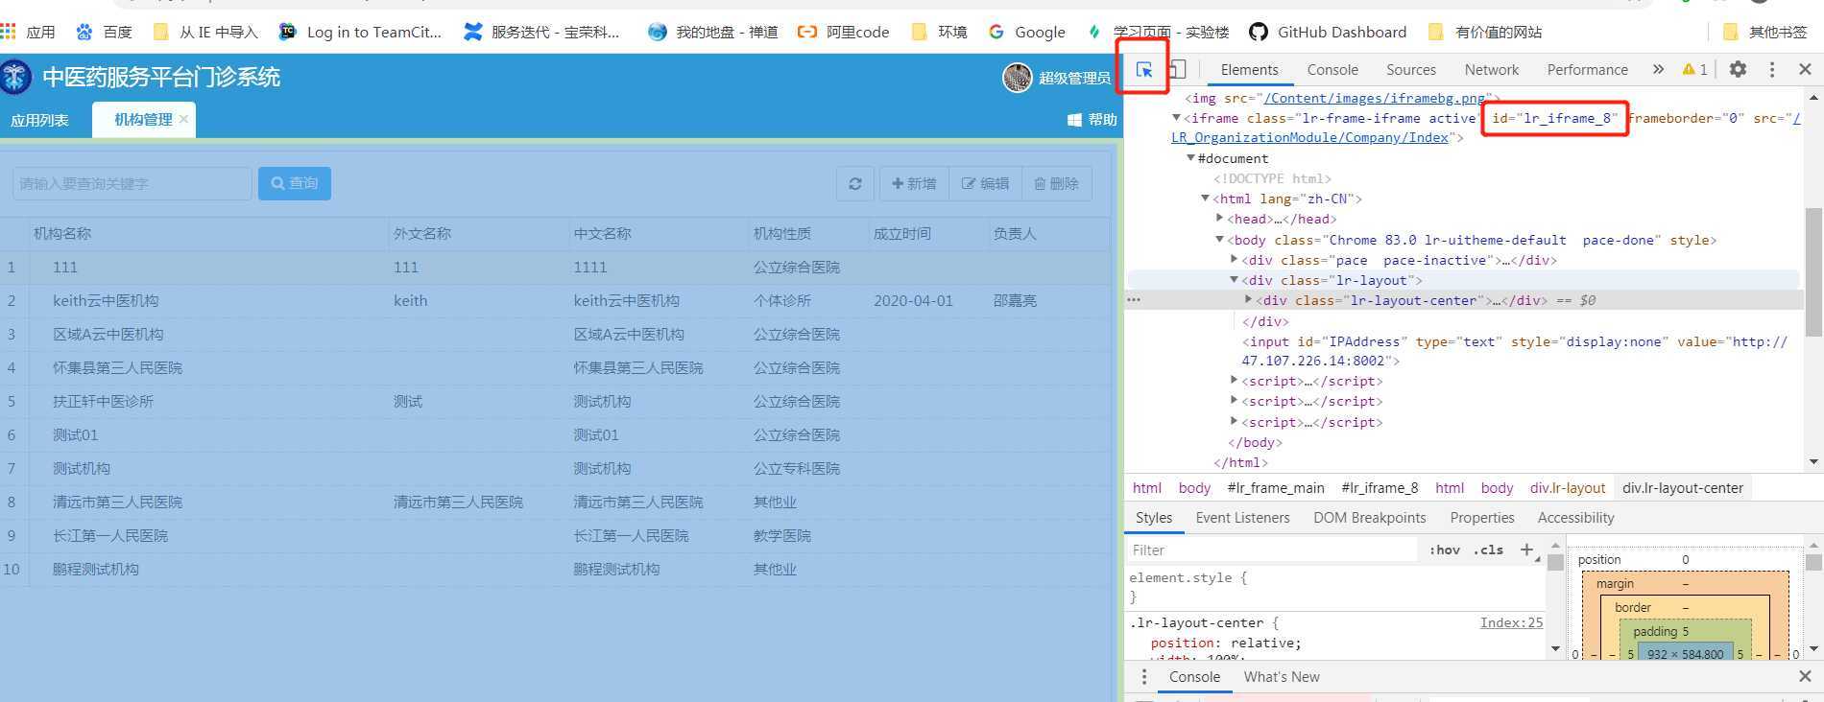Image resolution: width=1824 pixels, height=702 pixels.
Task: Select the What's New drawer tab
Action: pyautogui.click(x=1281, y=677)
